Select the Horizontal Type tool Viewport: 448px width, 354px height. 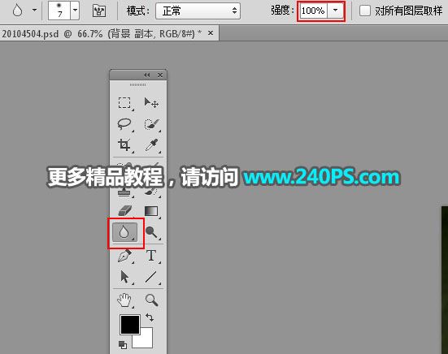pyautogui.click(x=151, y=256)
